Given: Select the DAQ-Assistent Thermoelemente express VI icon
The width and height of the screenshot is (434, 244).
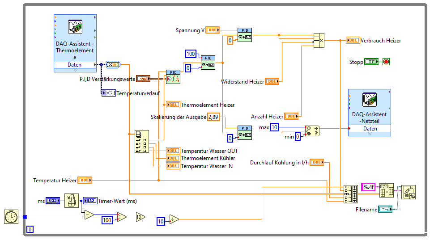Looking at the screenshot, I should [75, 27].
